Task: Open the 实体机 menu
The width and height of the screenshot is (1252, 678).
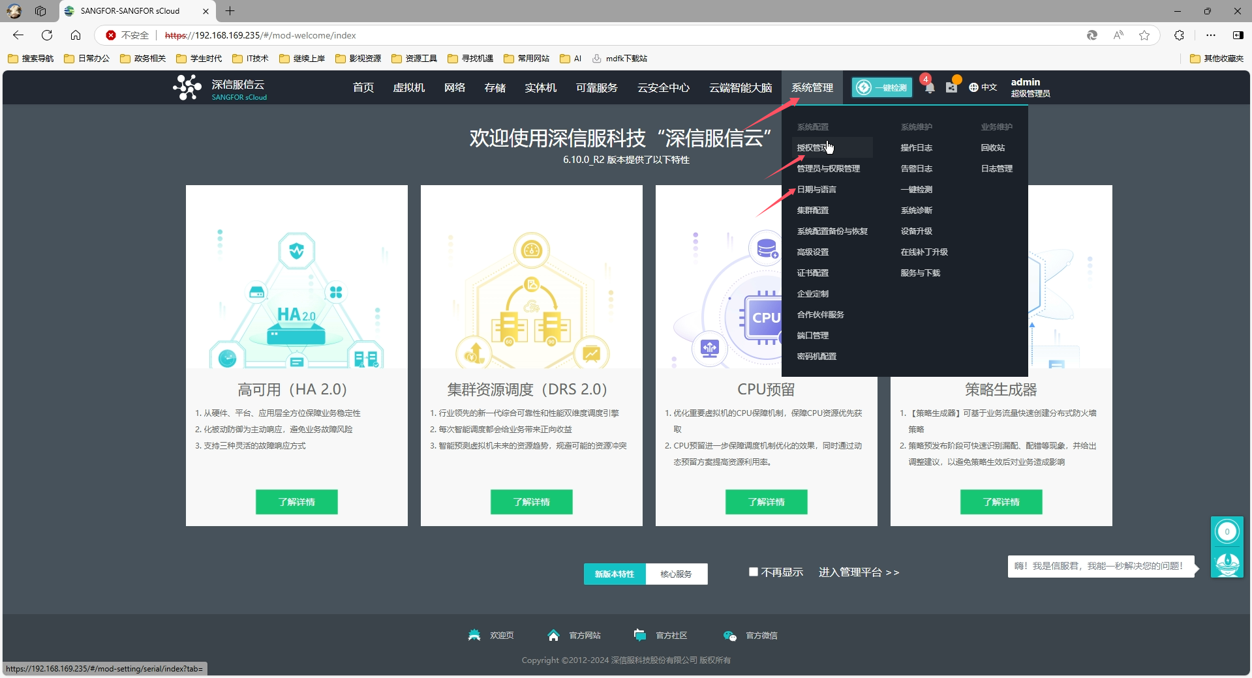Action: click(541, 87)
